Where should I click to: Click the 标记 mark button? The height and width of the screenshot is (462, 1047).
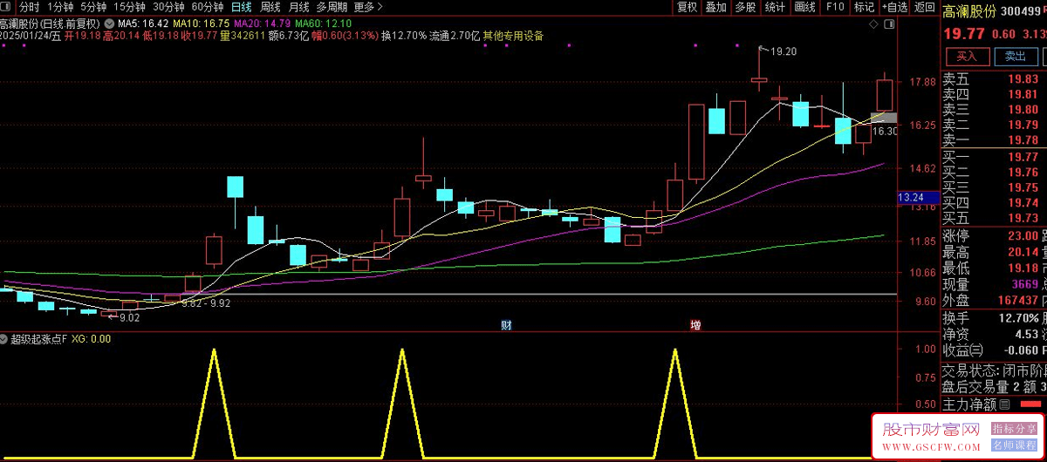pyautogui.click(x=864, y=7)
